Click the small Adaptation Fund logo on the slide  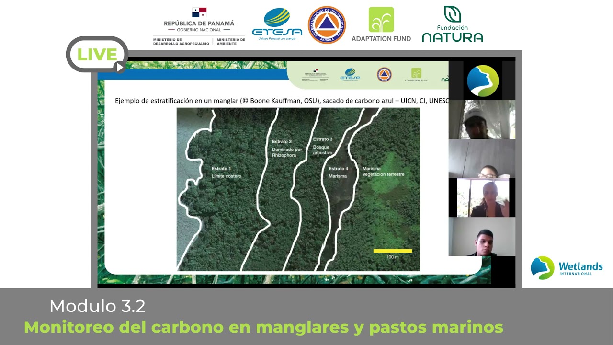416,75
